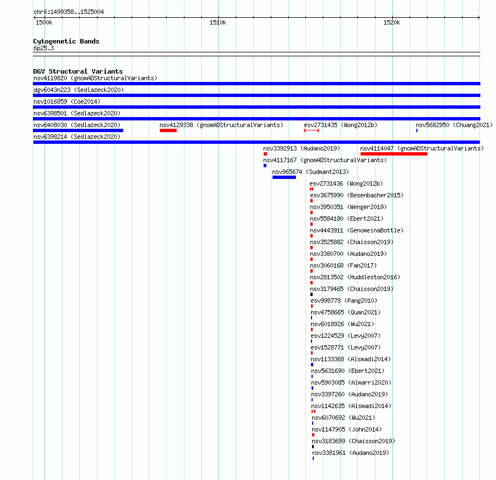The image size is (496, 480).
Task: Select nsv6018926 Wu2021 label
Action: tap(342, 324)
